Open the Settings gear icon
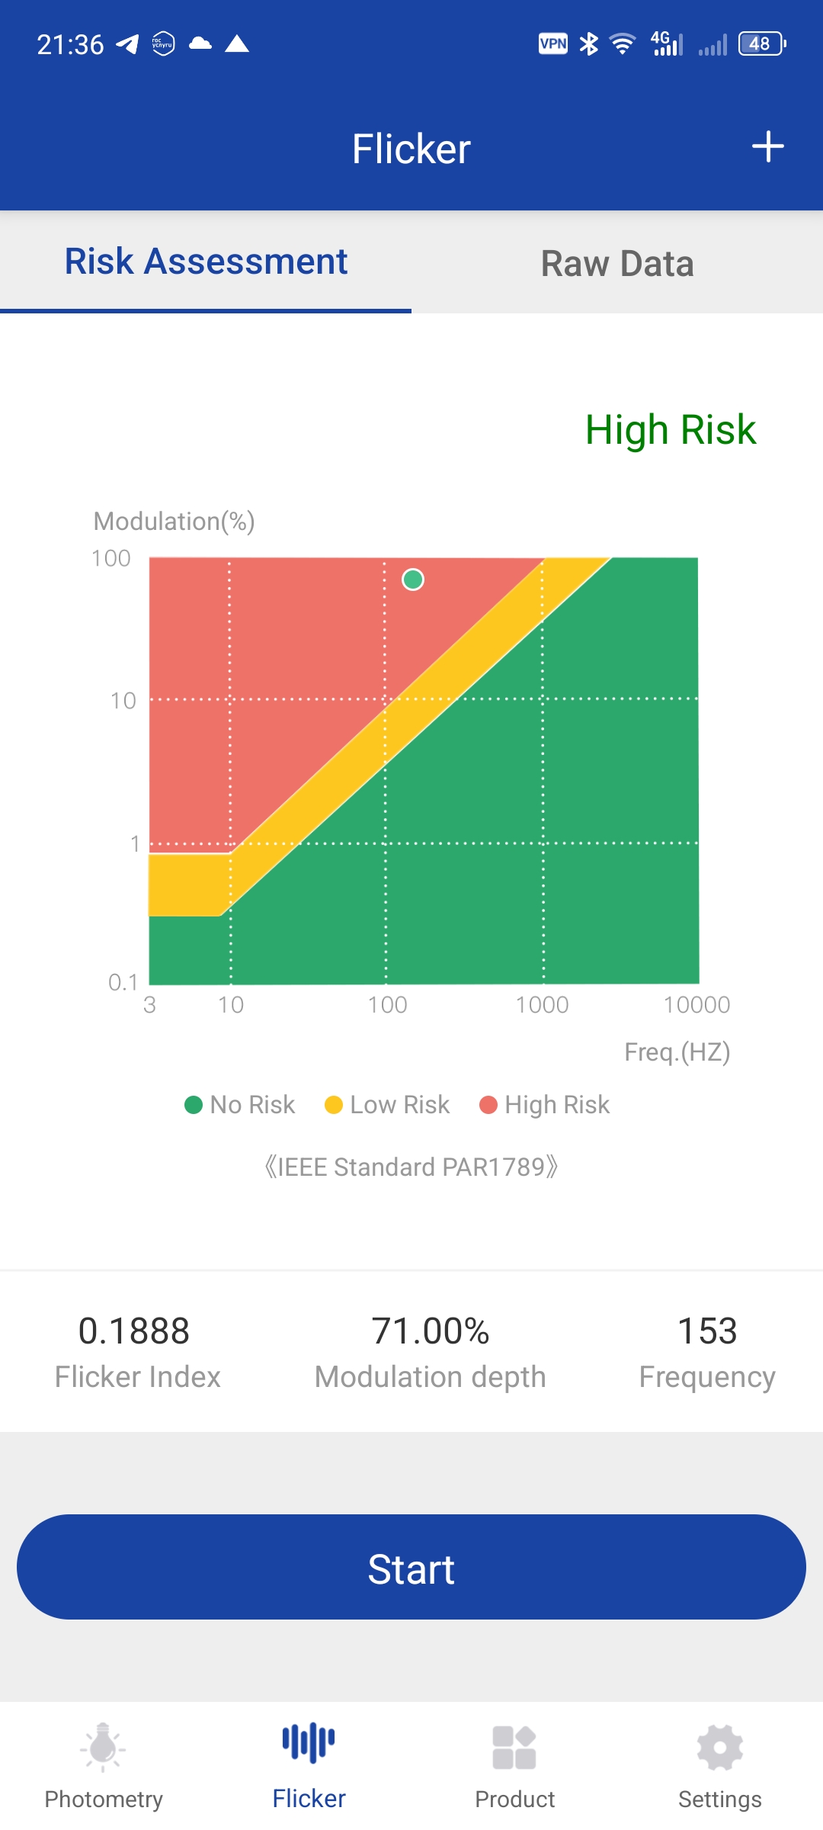The image size is (823, 1830). point(719,1747)
